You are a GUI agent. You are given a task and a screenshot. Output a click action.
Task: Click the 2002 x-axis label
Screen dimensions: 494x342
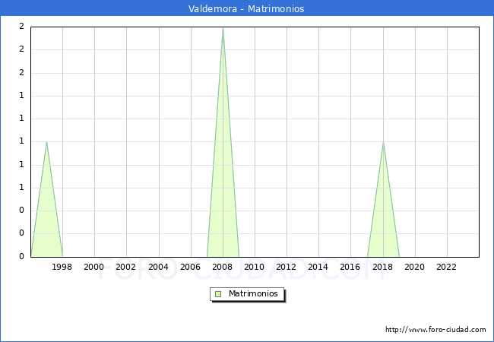(x=125, y=267)
